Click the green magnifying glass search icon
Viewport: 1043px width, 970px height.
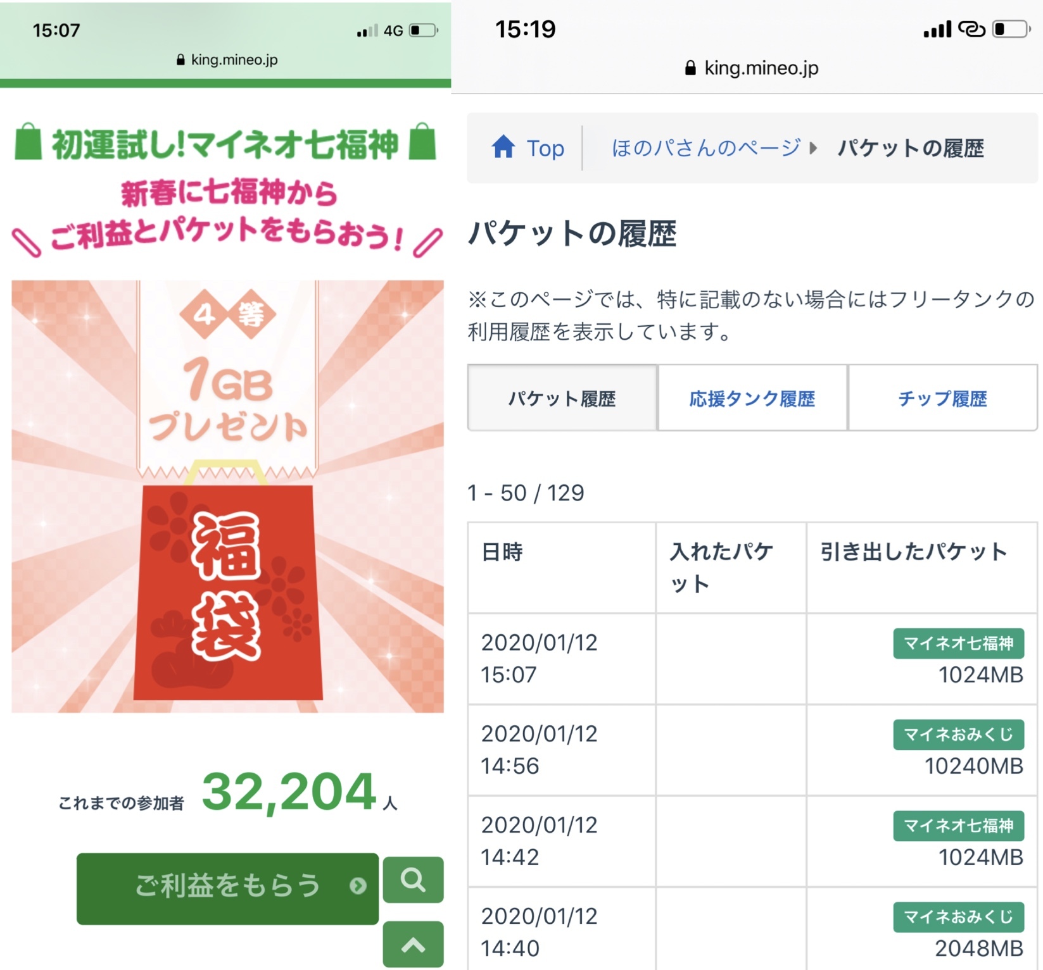coord(413,880)
